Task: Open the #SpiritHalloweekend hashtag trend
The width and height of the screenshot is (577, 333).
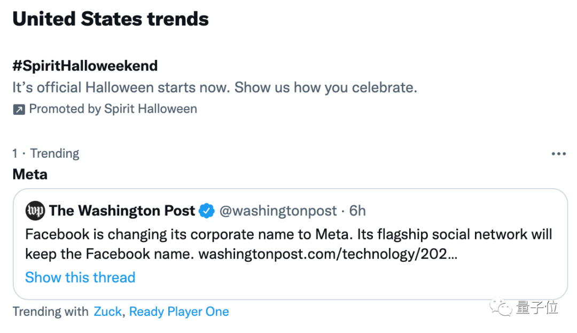Action: pos(85,66)
